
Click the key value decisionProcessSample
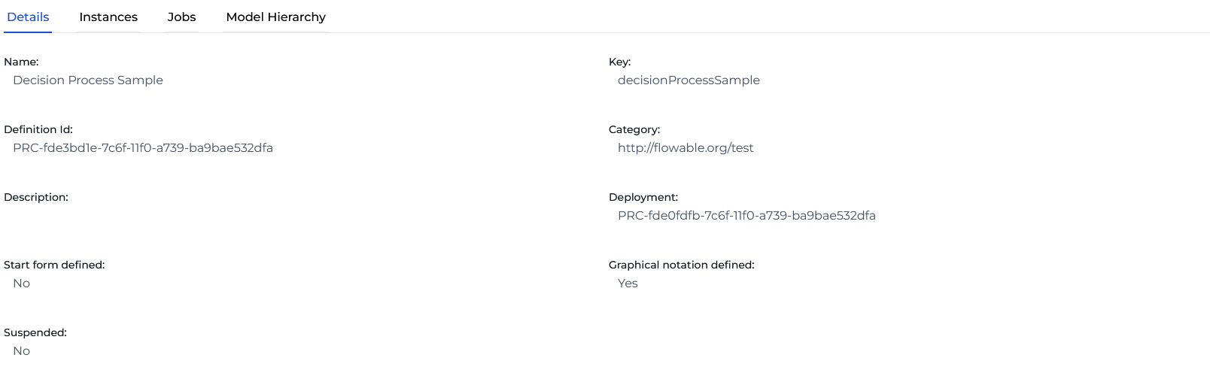pos(688,80)
